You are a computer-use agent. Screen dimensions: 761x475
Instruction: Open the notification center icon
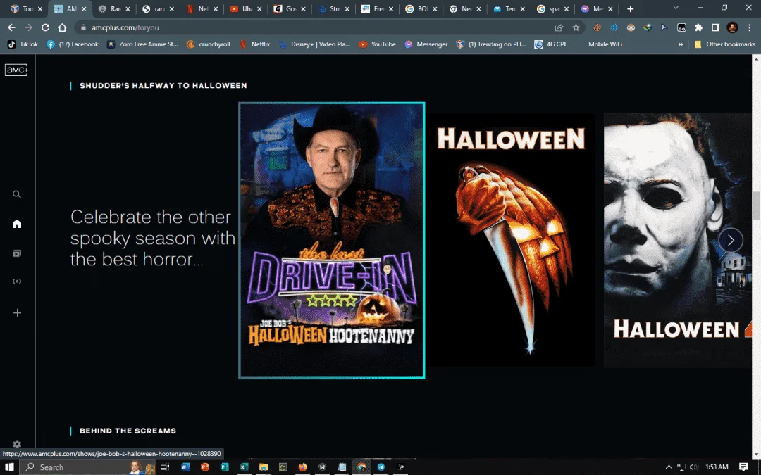click(x=743, y=467)
